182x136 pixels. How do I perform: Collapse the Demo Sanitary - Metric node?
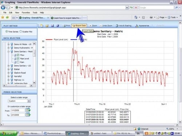(x=8, y=52)
